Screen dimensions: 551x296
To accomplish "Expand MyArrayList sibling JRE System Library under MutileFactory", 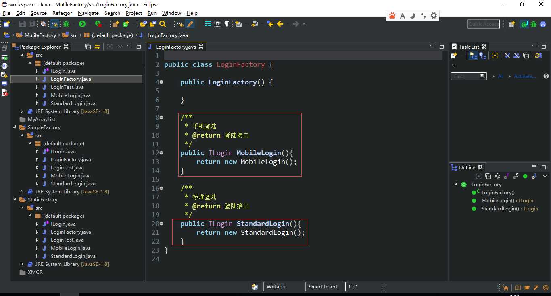I will click(x=22, y=111).
